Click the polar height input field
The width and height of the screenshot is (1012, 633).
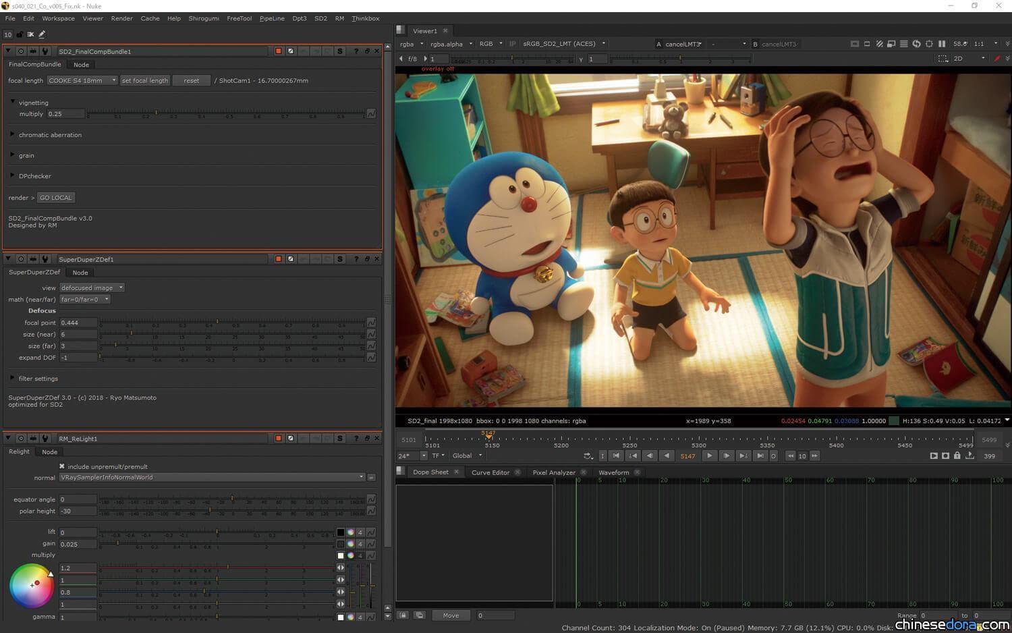point(78,511)
